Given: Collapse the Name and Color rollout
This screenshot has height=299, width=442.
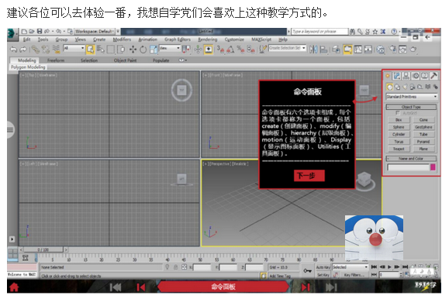Looking at the screenshot, I should pos(411,159).
